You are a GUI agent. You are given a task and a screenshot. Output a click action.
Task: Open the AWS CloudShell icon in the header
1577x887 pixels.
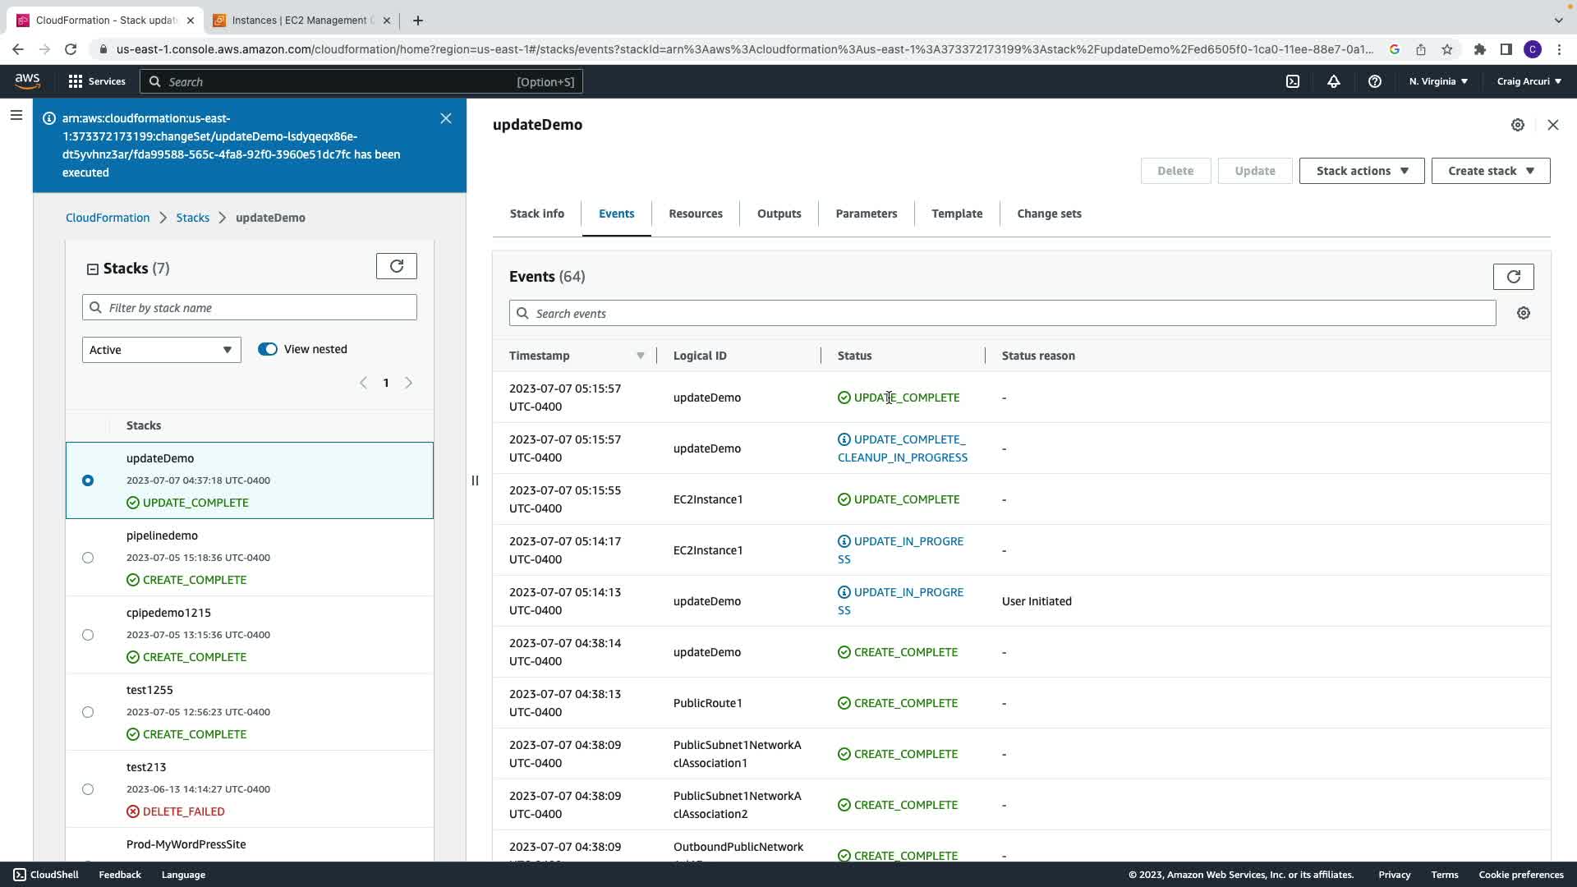1293,81
